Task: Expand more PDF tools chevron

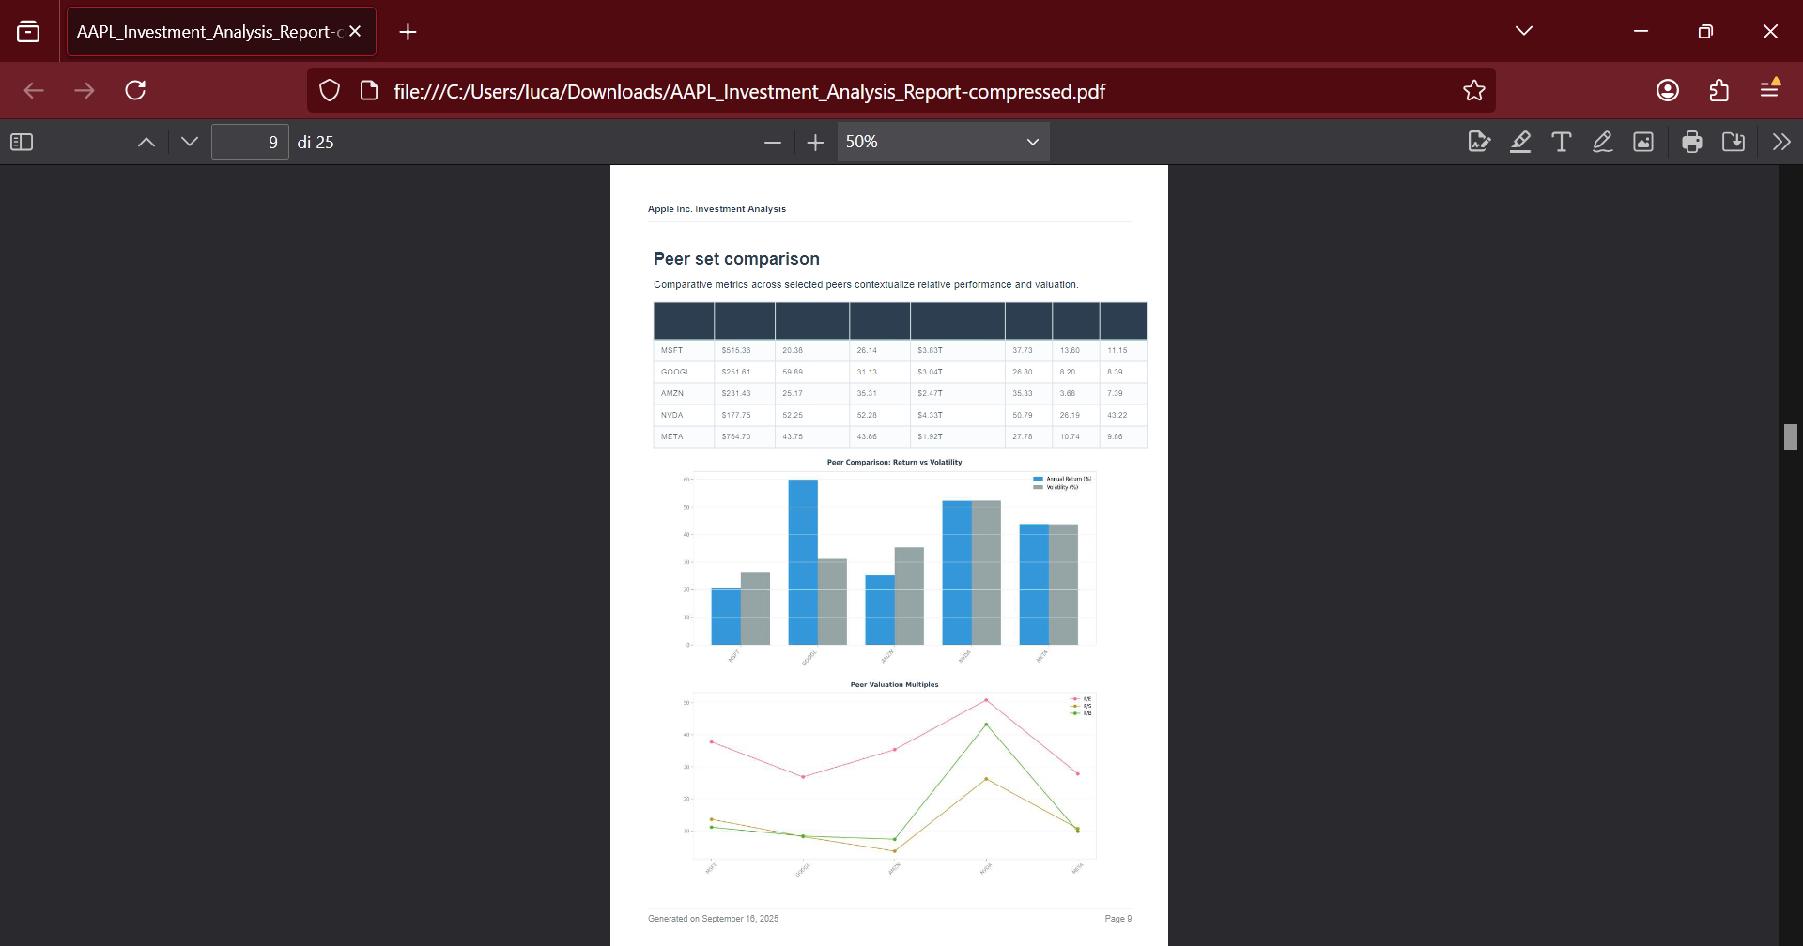Action: tap(1781, 142)
